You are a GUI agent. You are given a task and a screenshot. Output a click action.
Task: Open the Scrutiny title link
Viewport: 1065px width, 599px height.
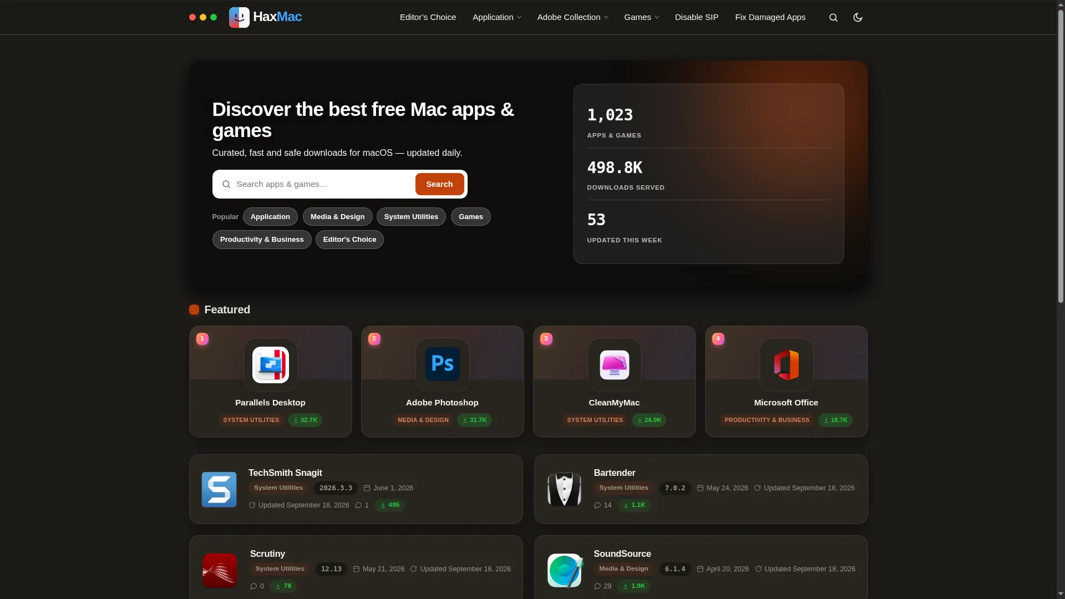[x=267, y=554]
